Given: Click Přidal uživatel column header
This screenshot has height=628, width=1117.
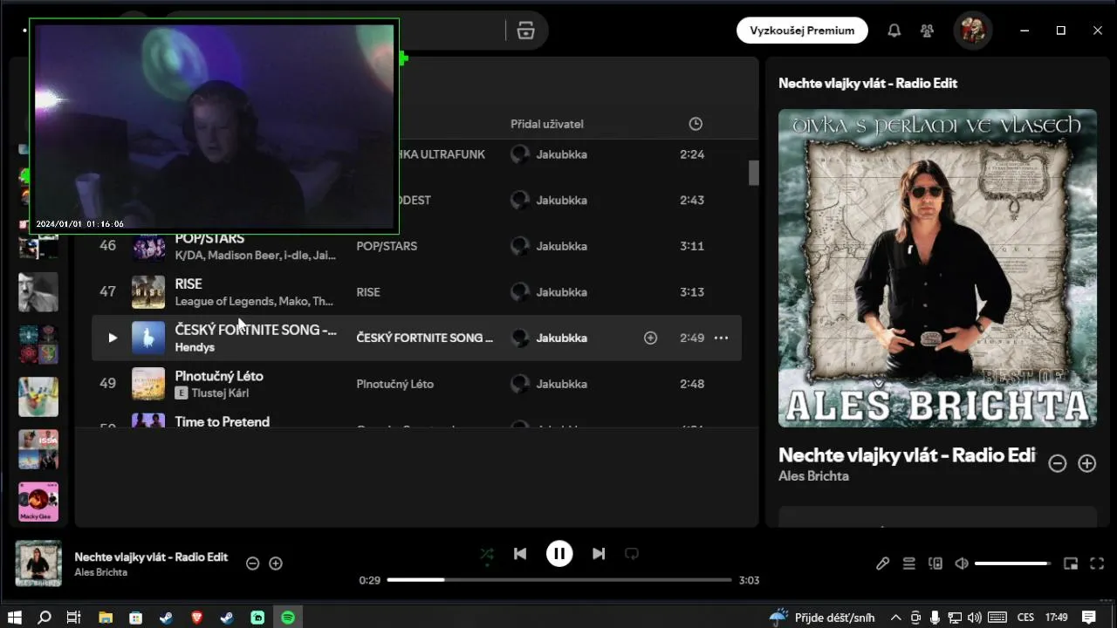Looking at the screenshot, I should pos(547,124).
